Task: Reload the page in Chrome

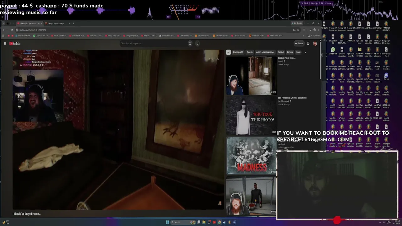Action: tap(12, 30)
